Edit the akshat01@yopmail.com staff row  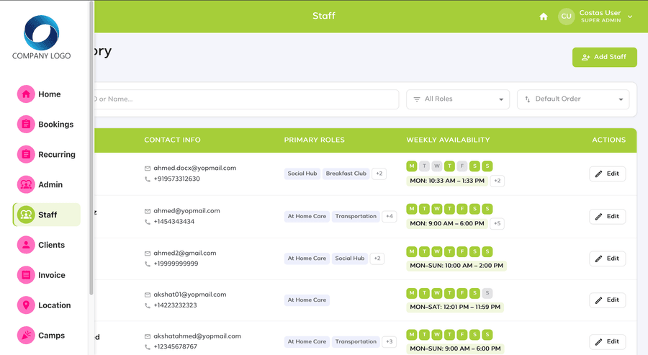[x=607, y=300]
